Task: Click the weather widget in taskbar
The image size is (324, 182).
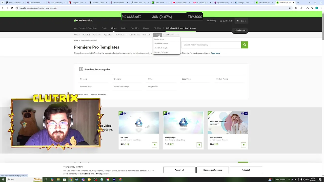Action: coord(277,179)
